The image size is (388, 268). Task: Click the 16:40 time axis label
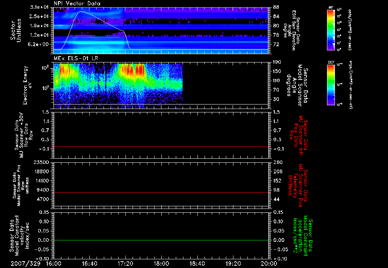coord(89,263)
